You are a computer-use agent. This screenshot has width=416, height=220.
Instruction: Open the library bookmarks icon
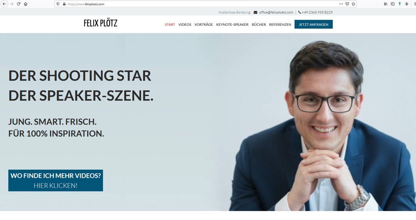tap(385, 4)
